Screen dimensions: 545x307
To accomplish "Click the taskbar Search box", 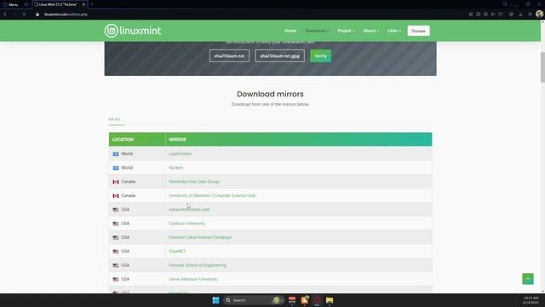I will (254, 300).
